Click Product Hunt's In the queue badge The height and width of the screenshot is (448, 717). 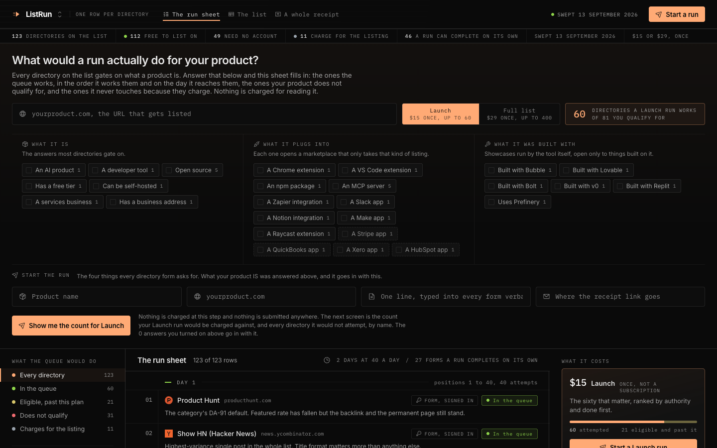pos(509,401)
